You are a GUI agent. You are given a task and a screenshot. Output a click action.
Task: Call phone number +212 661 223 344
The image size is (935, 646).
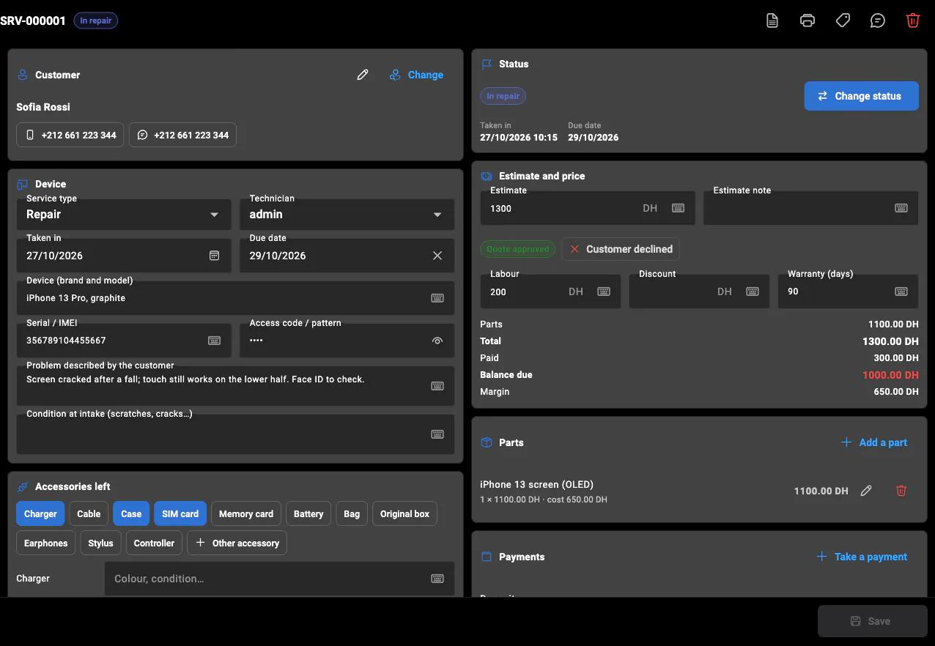click(x=71, y=135)
